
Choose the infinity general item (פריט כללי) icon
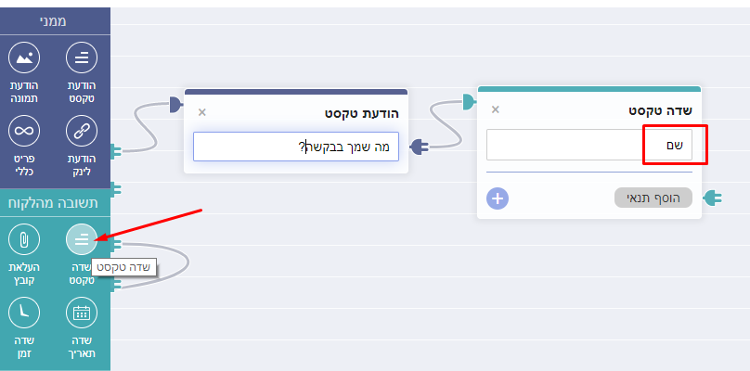[24, 131]
